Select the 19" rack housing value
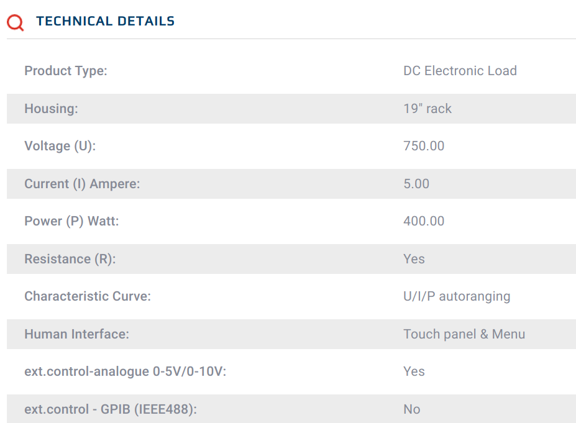The image size is (576, 423). 427,109
